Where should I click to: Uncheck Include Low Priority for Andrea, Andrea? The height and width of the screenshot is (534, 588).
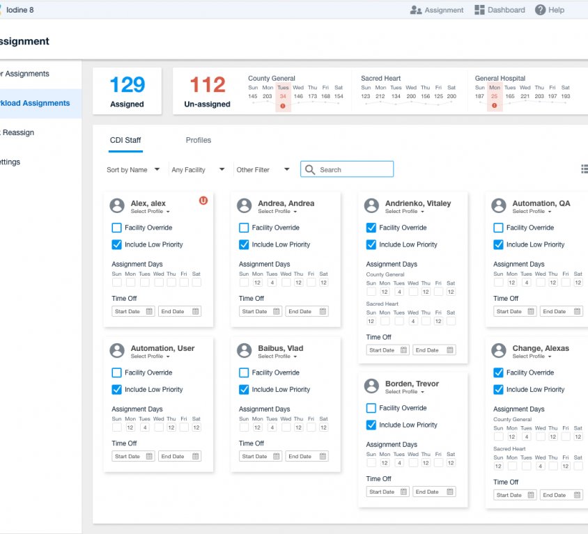pyautogui.click(x=244, y=244)
